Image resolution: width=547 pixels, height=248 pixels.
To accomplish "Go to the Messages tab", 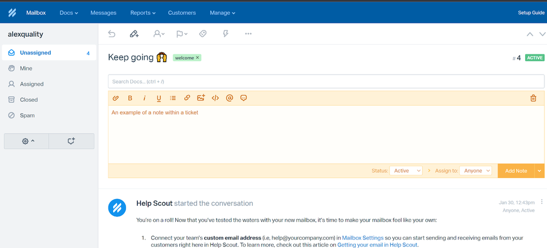I will (103, 13).
